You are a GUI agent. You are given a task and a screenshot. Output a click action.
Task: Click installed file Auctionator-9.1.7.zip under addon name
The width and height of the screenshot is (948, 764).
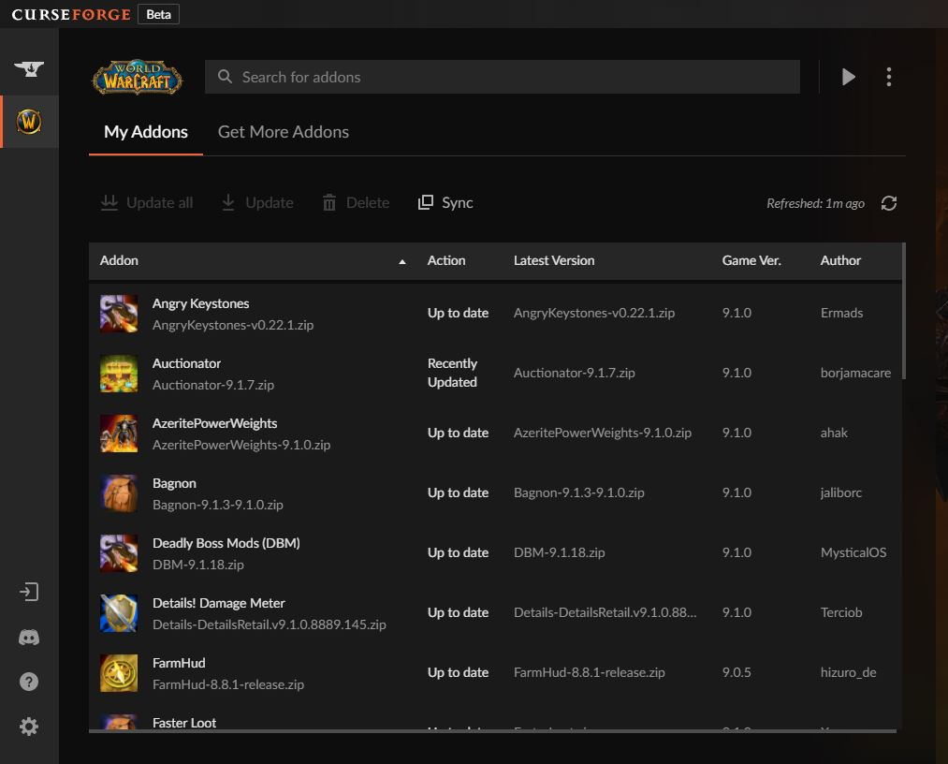[212, 385]
